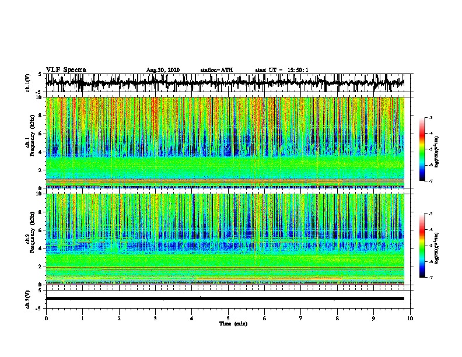Click the "station=ATH" header label
This screenshot has width=462, height=357.
point(216,70)
